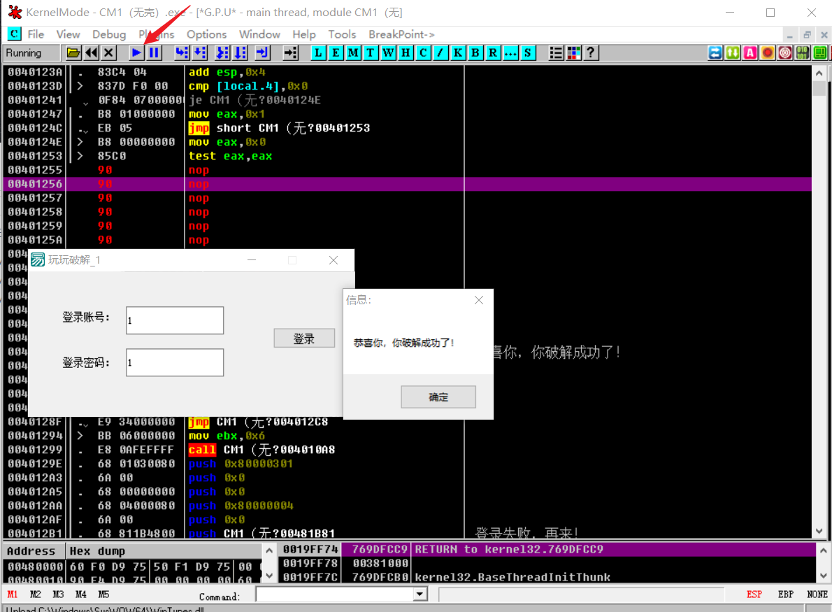Open the Debug menu
This screenshot has height=612, width=832.
click(109, 34)
